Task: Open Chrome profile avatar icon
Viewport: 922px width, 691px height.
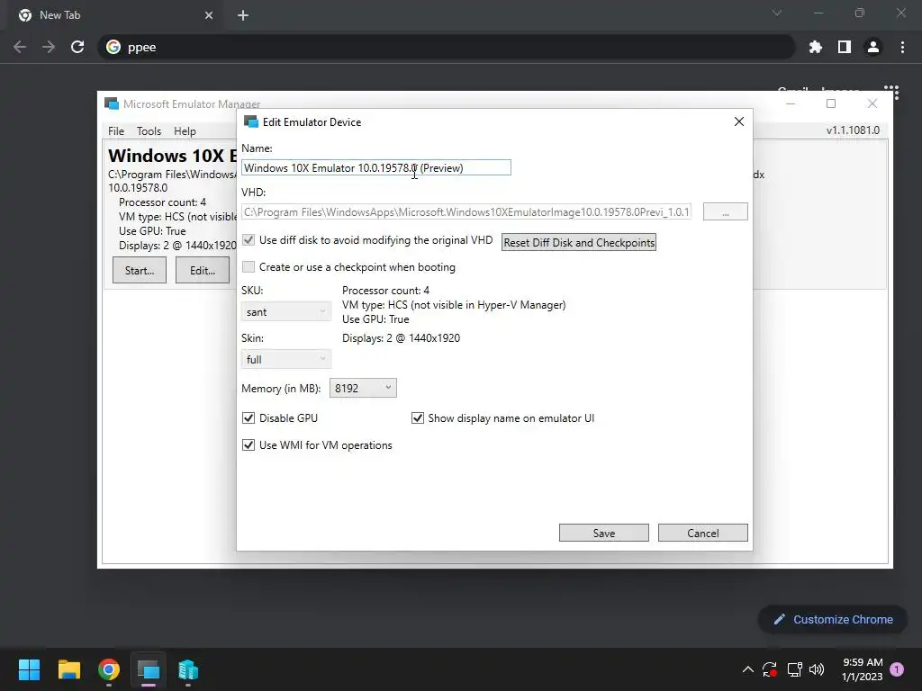Action: tap(873, 47)
